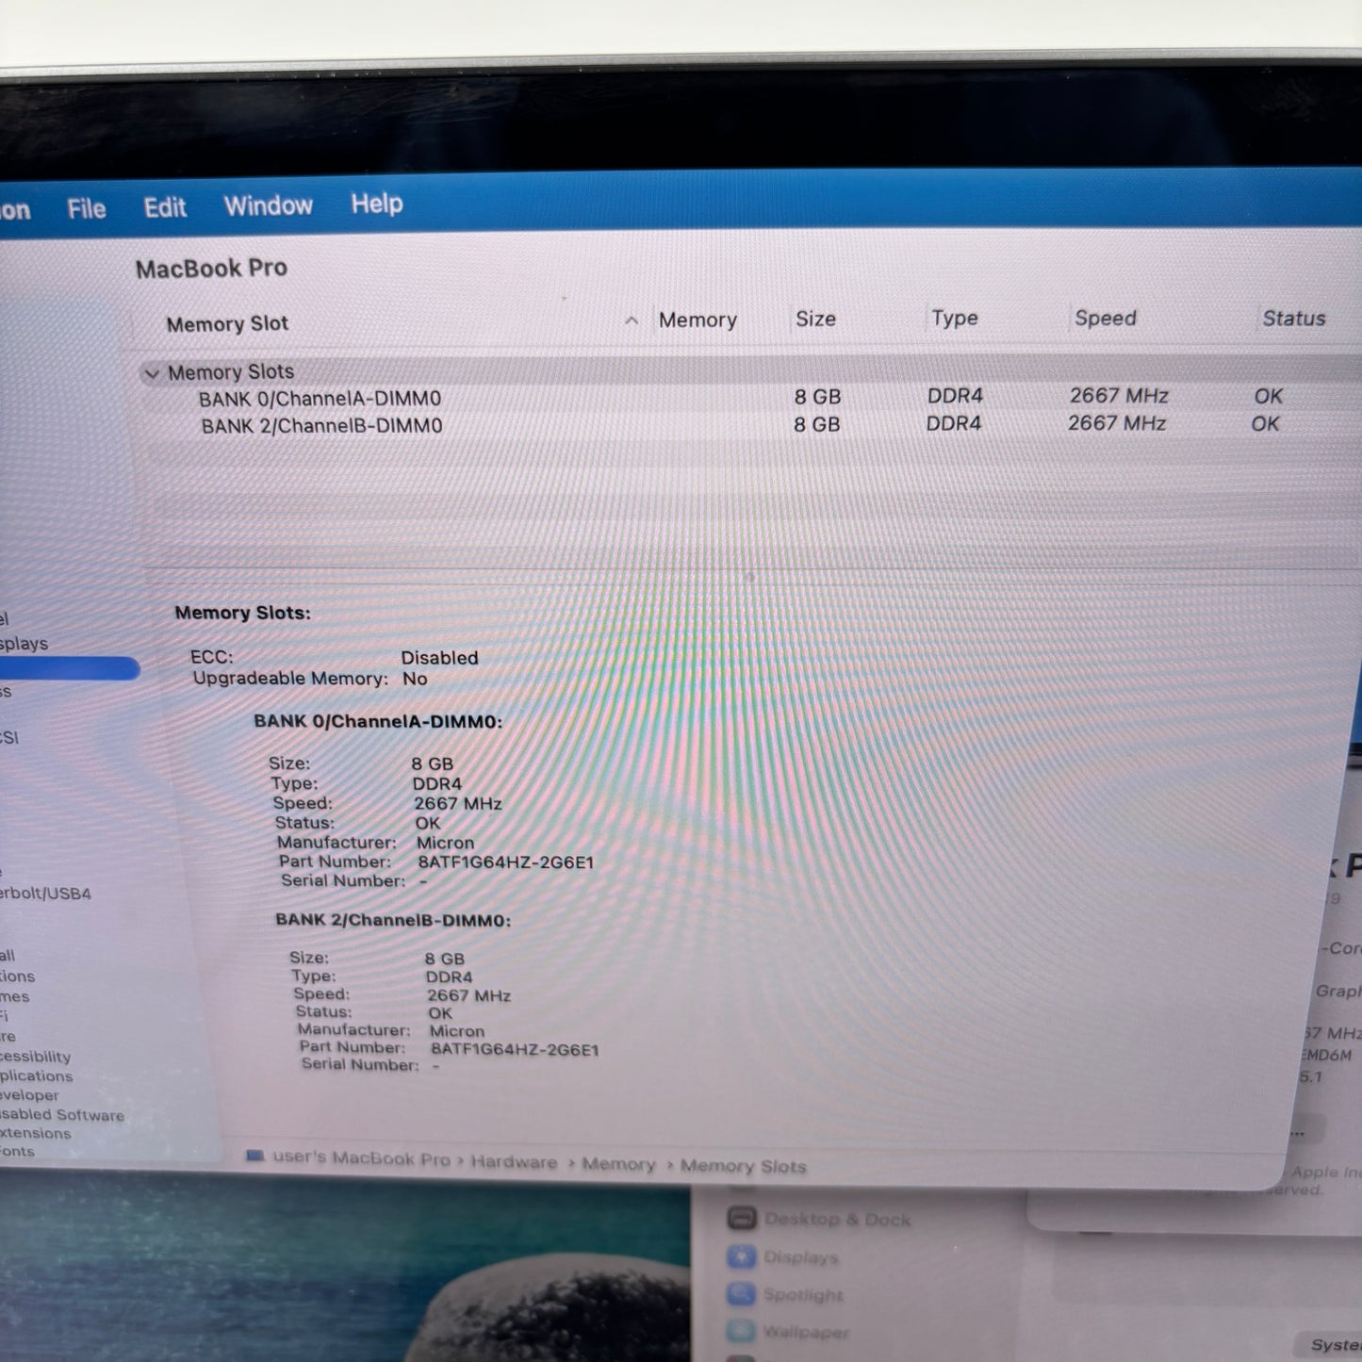Click the 2667 MHz speed in BANK 0 details
The width and height of the screenshot is (1362, 1362).
click(x=458, y=804)
